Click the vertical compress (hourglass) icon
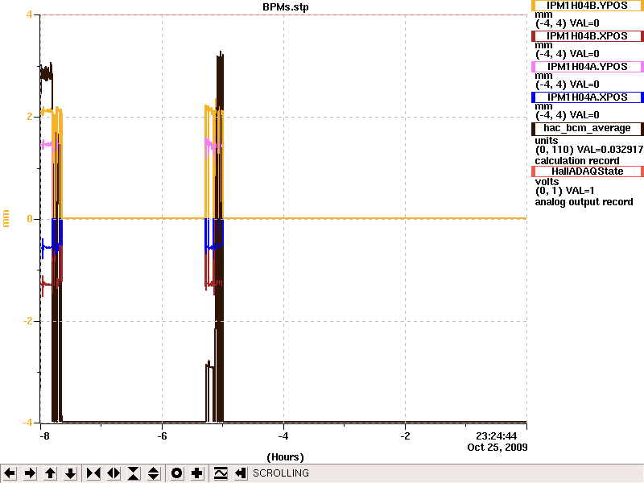 click(134, 473)
